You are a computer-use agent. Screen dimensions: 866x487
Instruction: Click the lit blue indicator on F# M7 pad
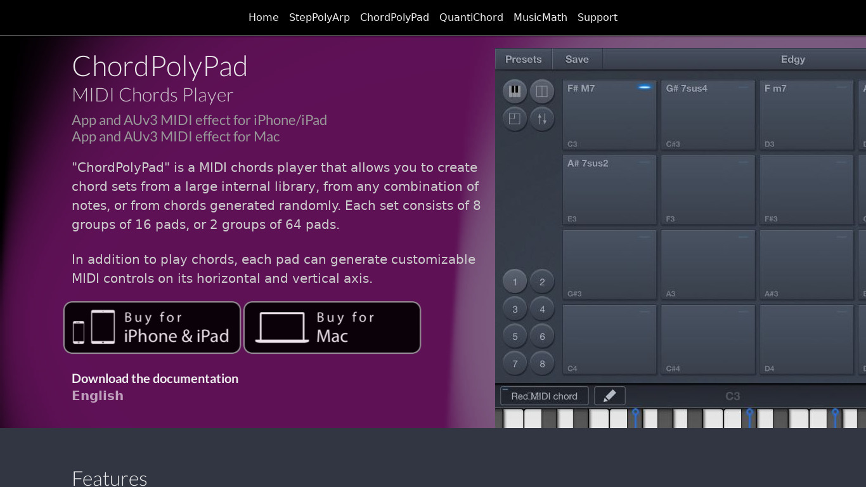[x=645, y=87]
